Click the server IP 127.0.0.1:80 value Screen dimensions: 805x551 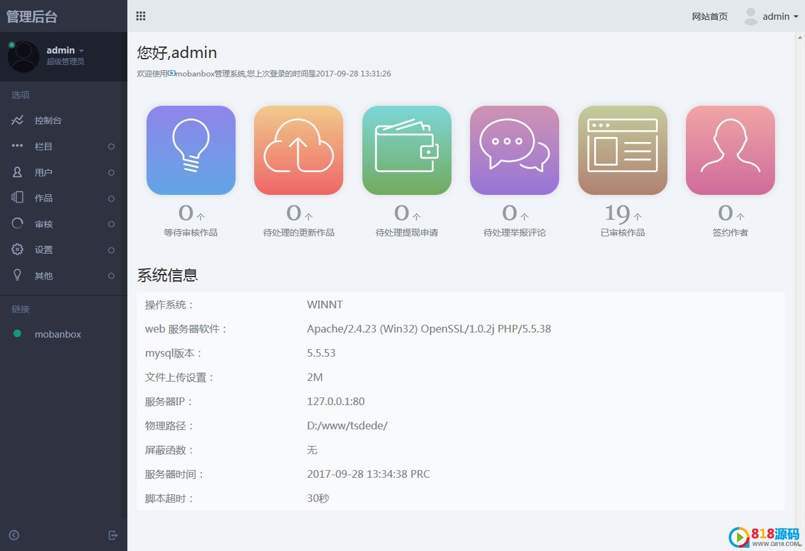coord(336,401)
